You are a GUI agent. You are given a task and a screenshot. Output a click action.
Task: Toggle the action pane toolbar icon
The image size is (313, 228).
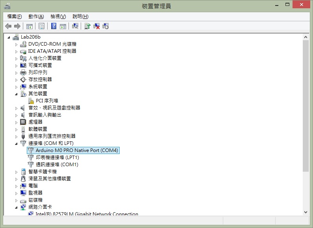coord(63,26)
